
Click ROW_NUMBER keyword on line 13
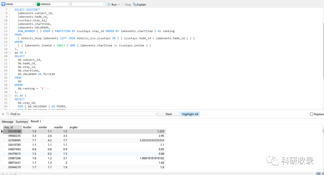coord(26,31)
